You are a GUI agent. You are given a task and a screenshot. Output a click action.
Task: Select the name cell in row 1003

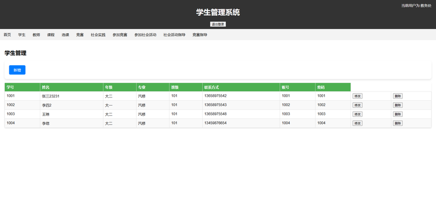pyautogui.click(x=71, y=114)
